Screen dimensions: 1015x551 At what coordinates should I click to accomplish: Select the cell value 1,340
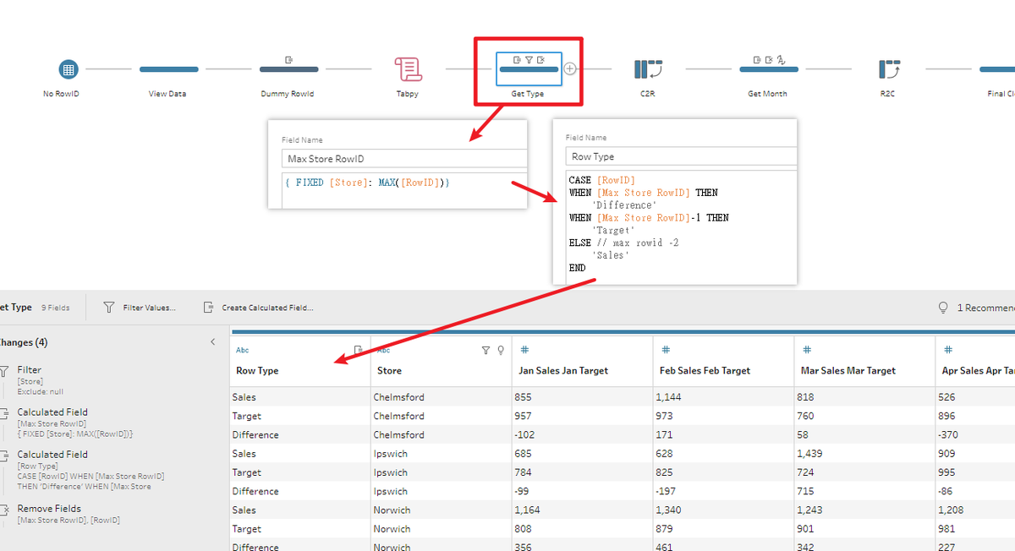coord(670,510)
